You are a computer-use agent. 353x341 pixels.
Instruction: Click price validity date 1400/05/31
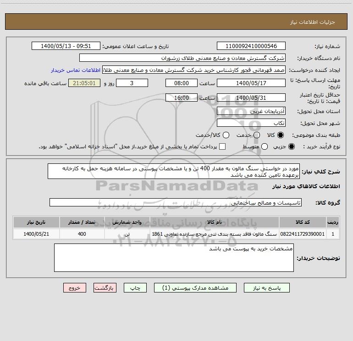pos(251,97)
